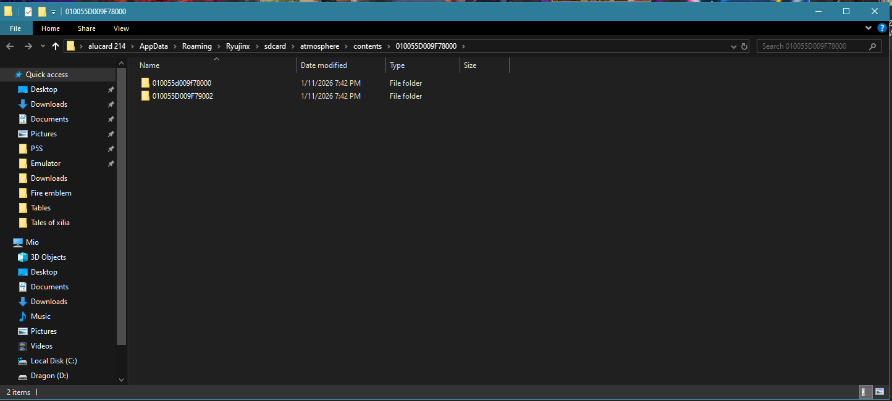Switch to the Share ribbon tab
Viewport: 892px width, 401px height.
pyautogui.click(x=86, y=28)
